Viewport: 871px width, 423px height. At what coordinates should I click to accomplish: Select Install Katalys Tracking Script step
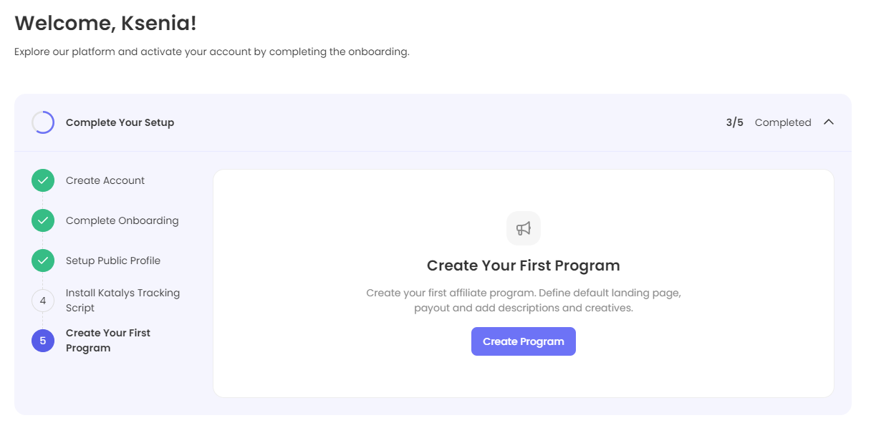[122, 301]
